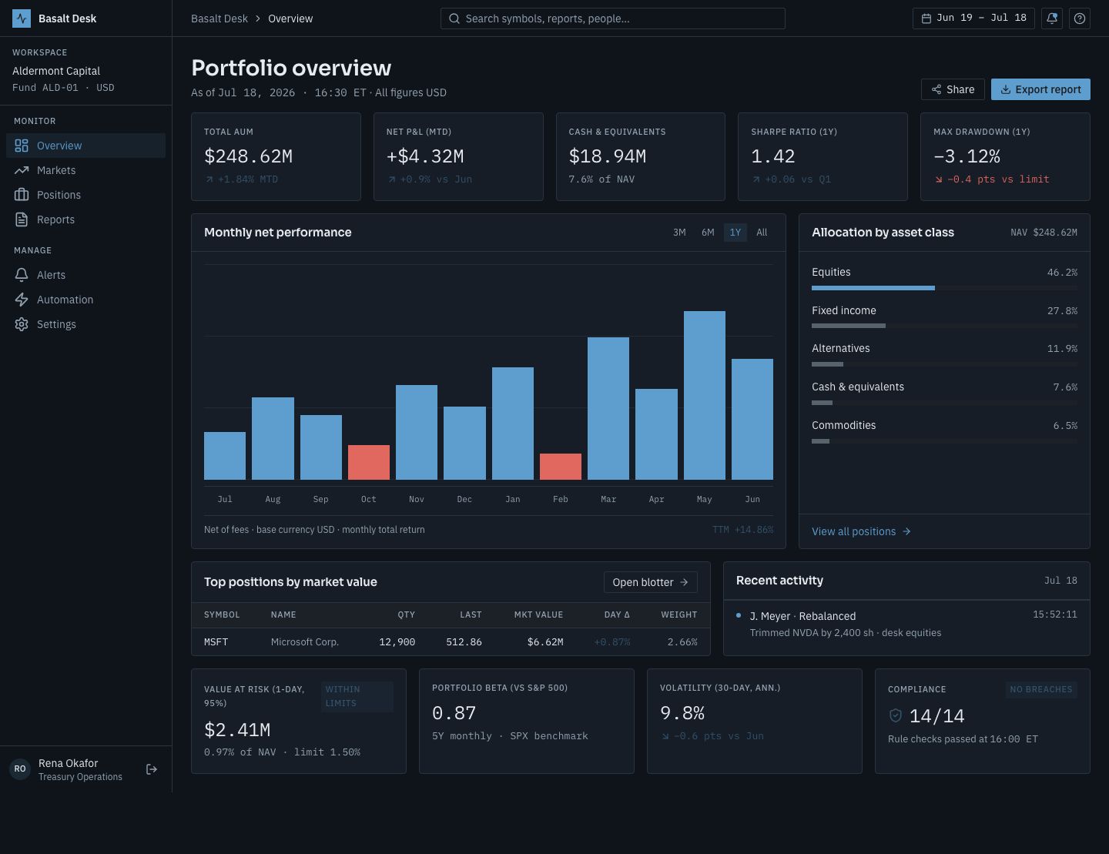Click the Markets trend icon in sidebar
This screenshot has width=1109, height=854.
click(x=22, y=170)
